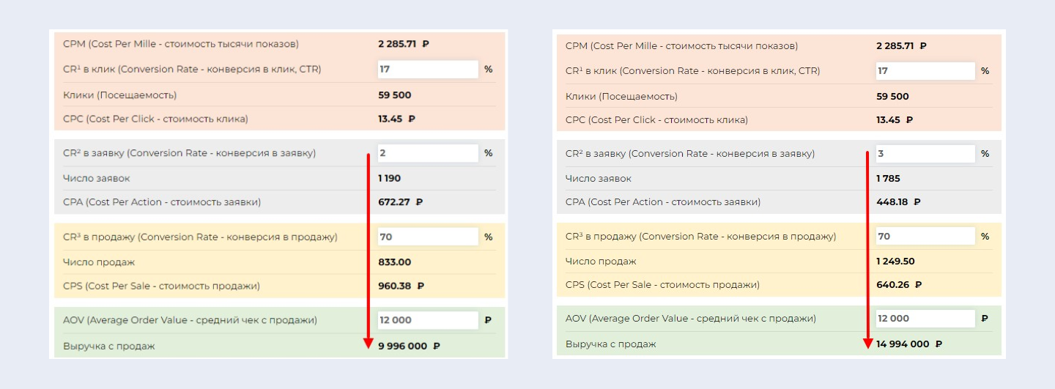Click the AOV 12 000 input in the right panel
The height and width of the screenshot is (389, 1055).
click(x=925, y=319)
